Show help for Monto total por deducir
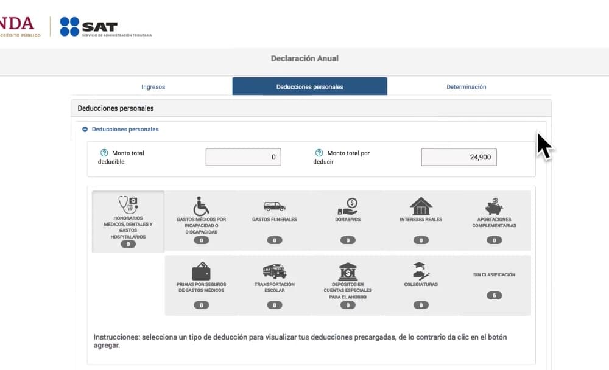 pyautogui.click(x=319, y=153)
